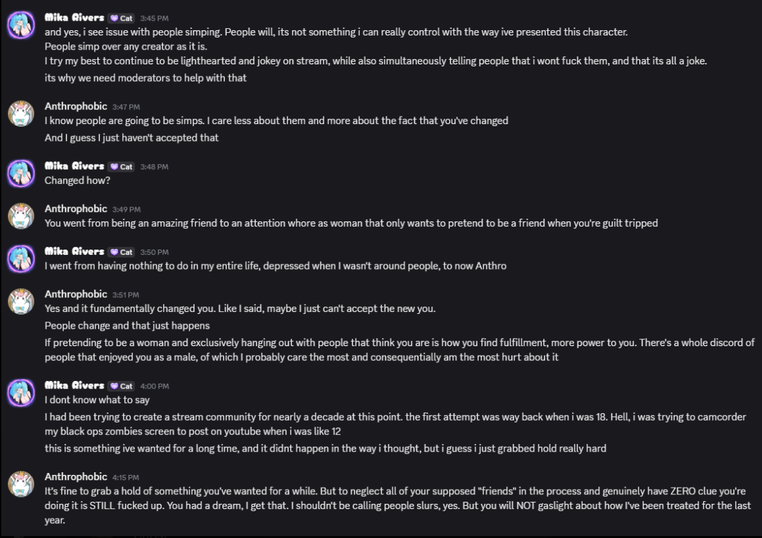The image size is (762, 538).
Task: Click the Cat role badge on the 3:48 PM message
Action: (122, 166)
